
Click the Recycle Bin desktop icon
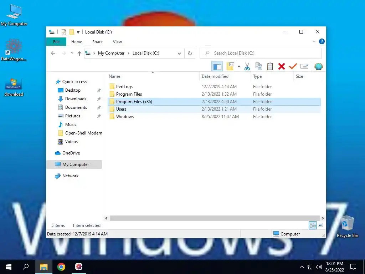point(347,227)
